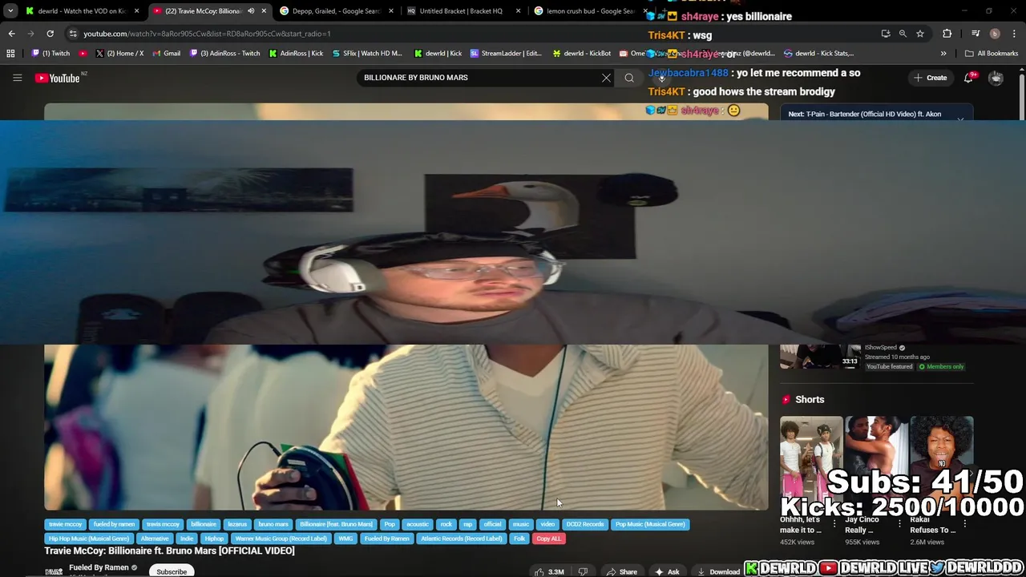This screenshot has height=577, width=1026.
Task: Click the YouTube search magnifier button
Action: 629,78
